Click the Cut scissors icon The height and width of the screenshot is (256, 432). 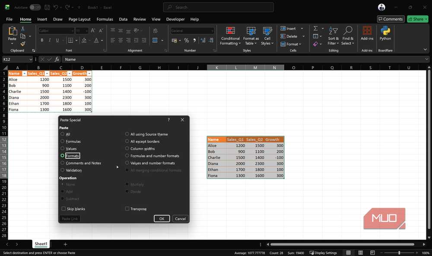pyautogui.click(x=22, y=29)
